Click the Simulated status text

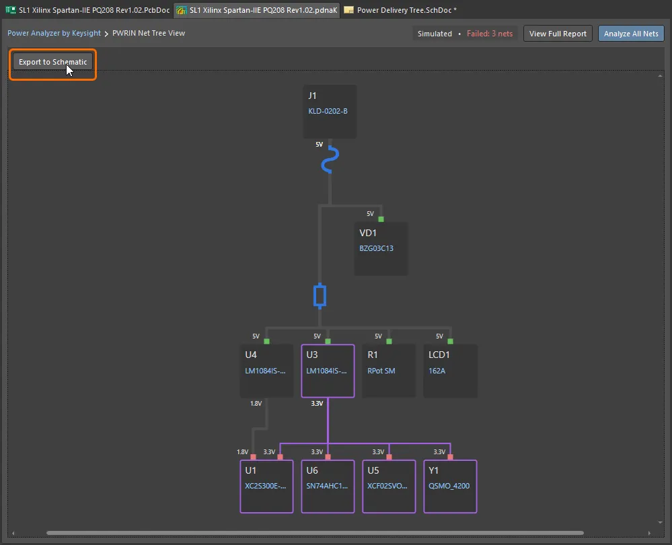[x=435, y=34]
